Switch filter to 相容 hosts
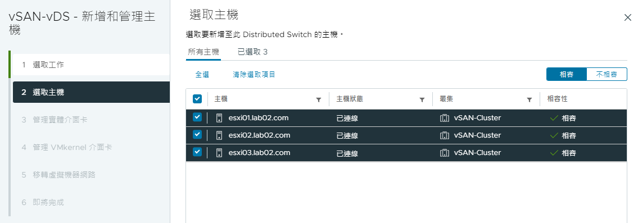Viewport: 638px width, 223px height. tap(567, 75)
